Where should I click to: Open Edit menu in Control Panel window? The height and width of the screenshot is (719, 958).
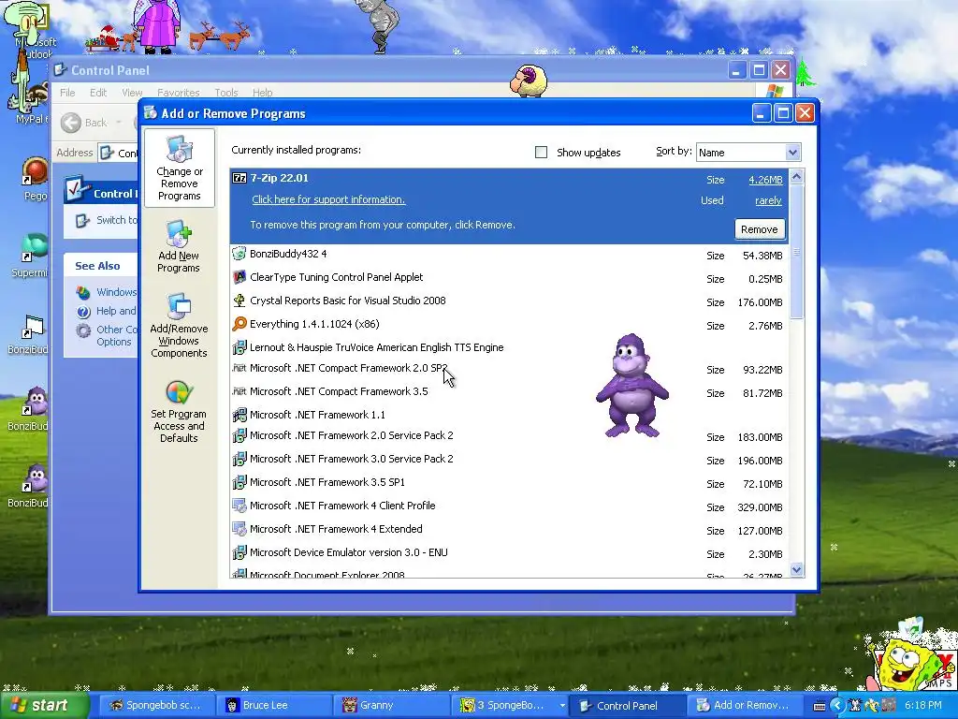click(x=97, y=93)
